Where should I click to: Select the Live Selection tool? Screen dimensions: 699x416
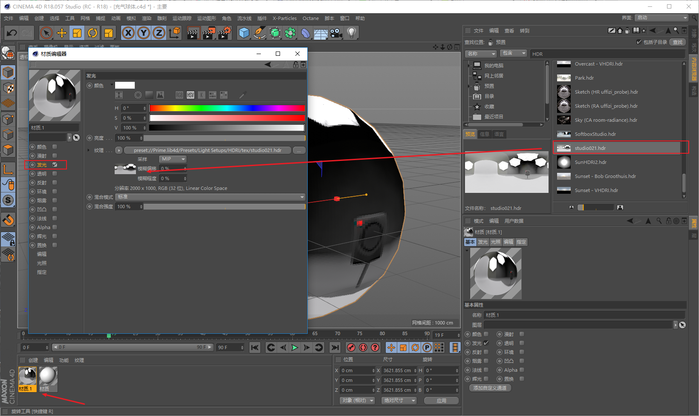click(46, 33)
